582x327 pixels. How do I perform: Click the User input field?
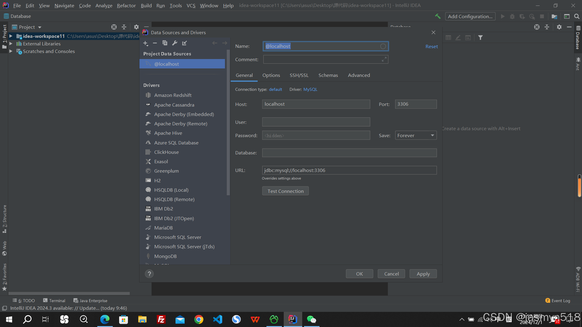point(316,122)
